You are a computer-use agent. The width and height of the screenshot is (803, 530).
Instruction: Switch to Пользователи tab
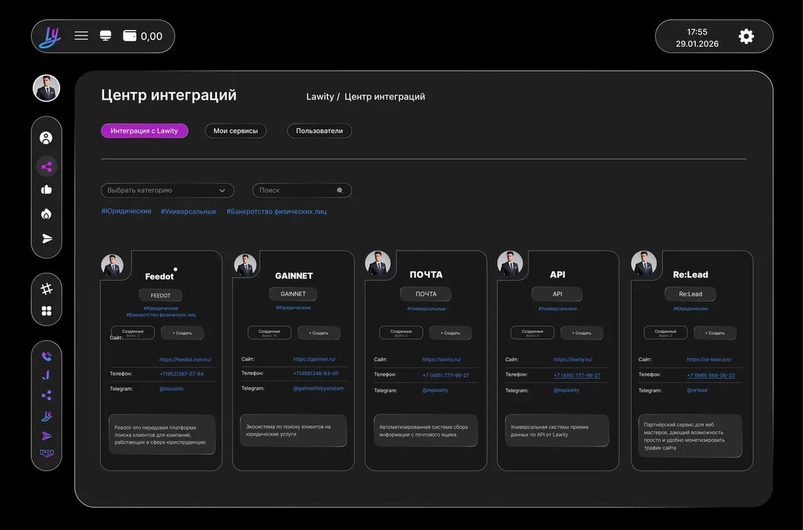click(x=319, y=131)
